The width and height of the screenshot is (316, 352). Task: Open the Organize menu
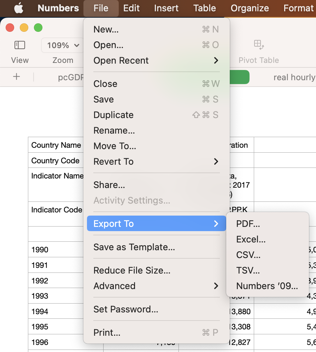tap(250, 8)
